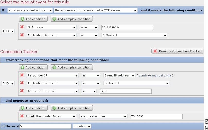The width and height of the screenshot is (208, 130).
Task: Open the 'there is new information about a TCP server' dropdown
Action: tap(96, 10)
